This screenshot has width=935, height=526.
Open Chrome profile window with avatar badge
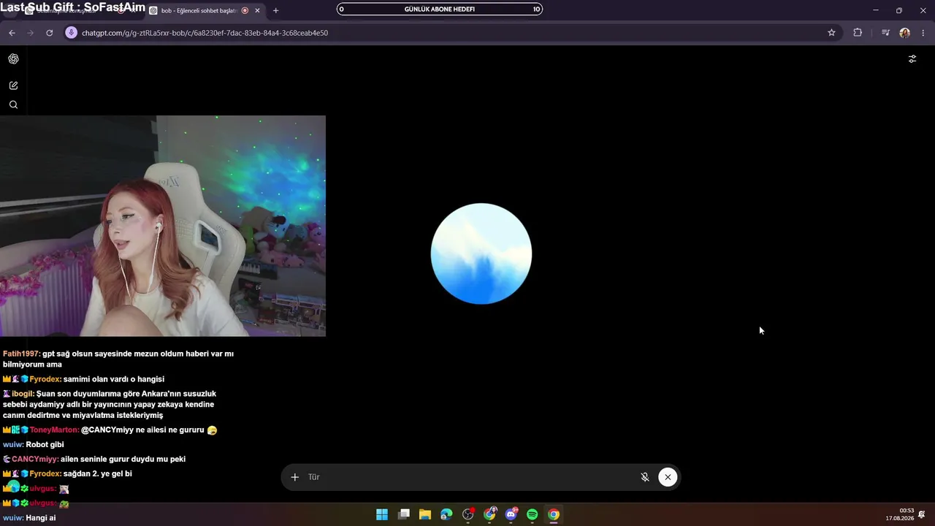(489, 514)
